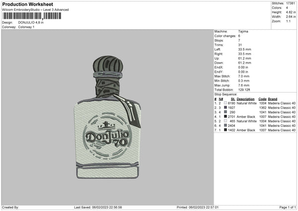This screenshot has width=298, height=211.
Task: Select stitch count '8190' in stop row 1
Action: [231, 103]
